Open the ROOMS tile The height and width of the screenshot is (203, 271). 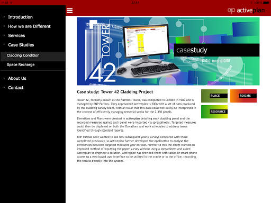click(x=243, y=96)
